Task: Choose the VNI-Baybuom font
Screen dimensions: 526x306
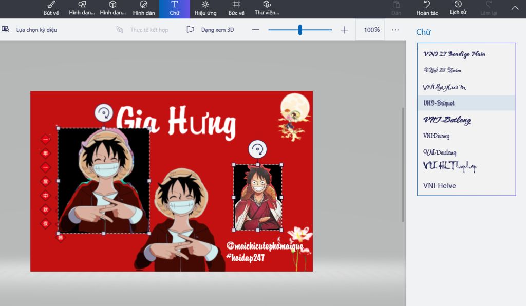Action: pos(466,87)
